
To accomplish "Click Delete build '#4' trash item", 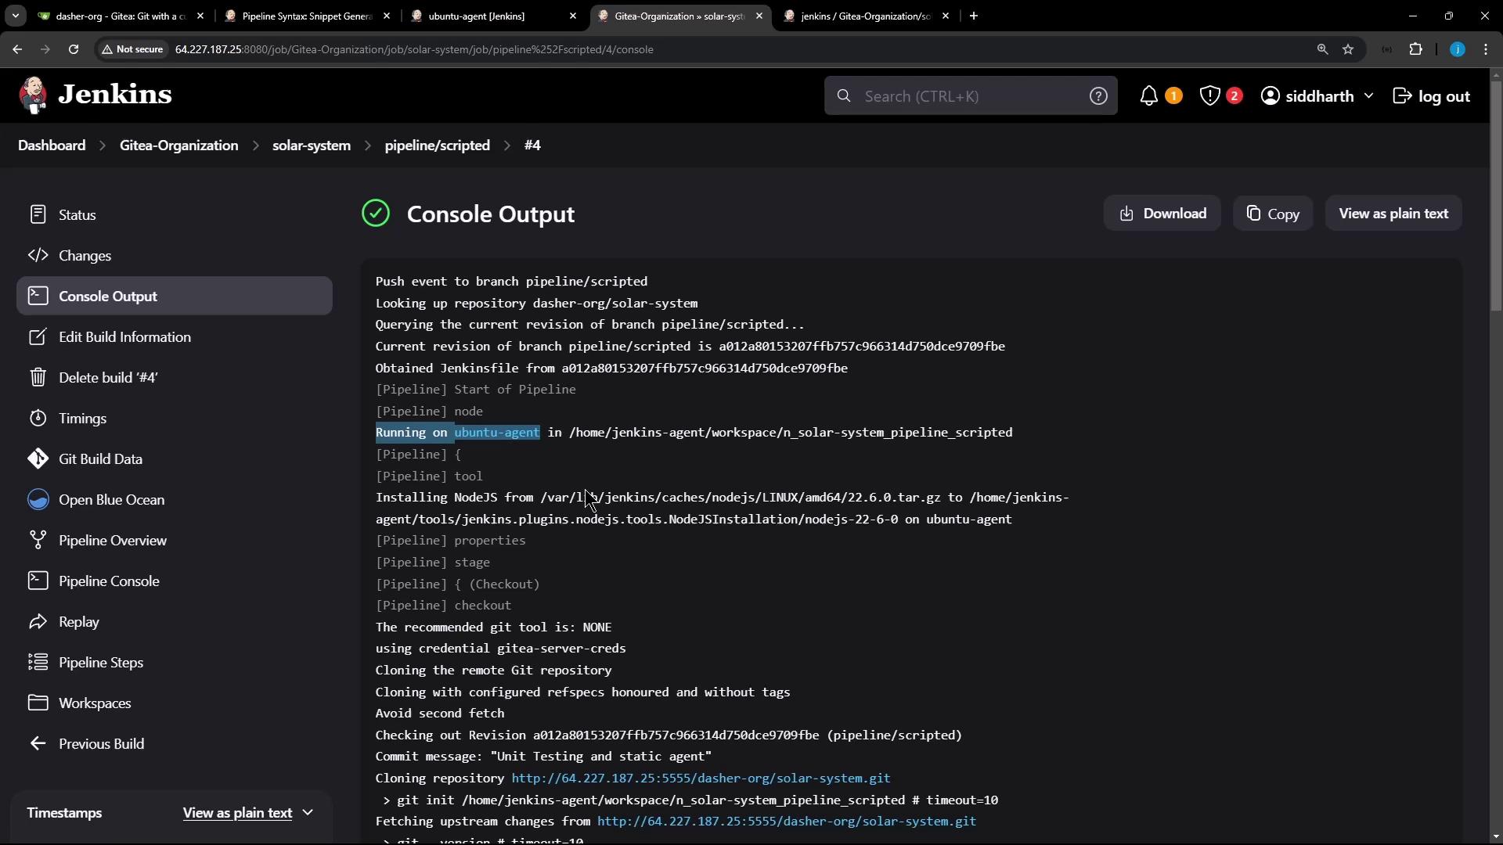I will pyautogui.click(x=108, y=378).
